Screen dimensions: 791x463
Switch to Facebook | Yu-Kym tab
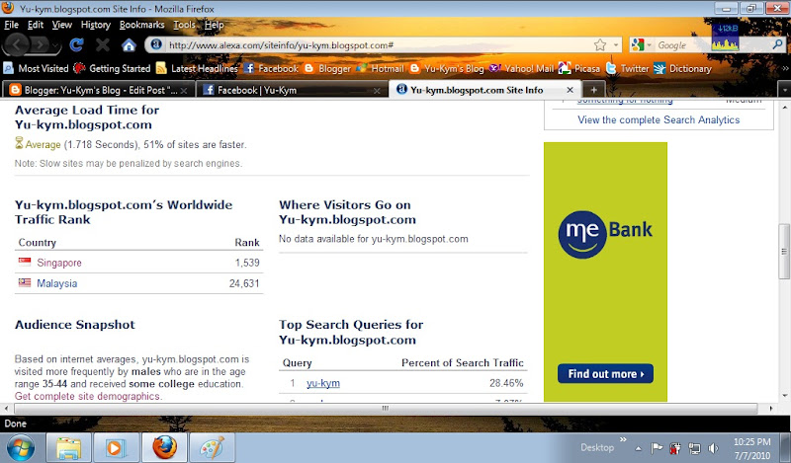pos(292,90)
